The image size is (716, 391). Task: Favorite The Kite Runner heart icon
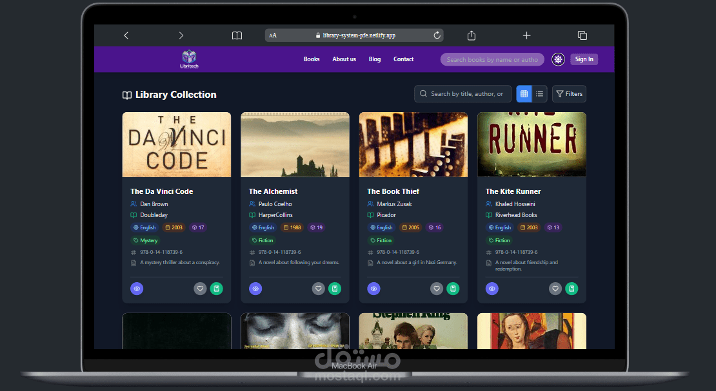[x=555, y=289]
